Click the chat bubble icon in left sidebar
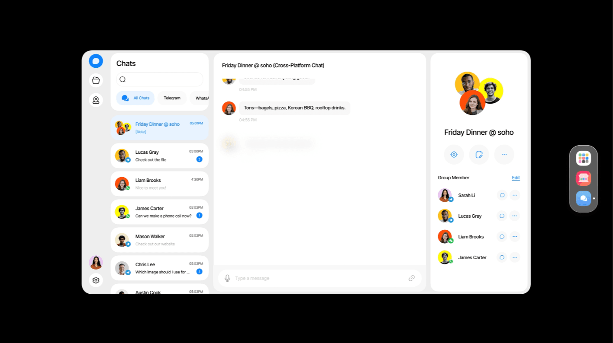Screen dimensions: 613x343 point(96,61)
